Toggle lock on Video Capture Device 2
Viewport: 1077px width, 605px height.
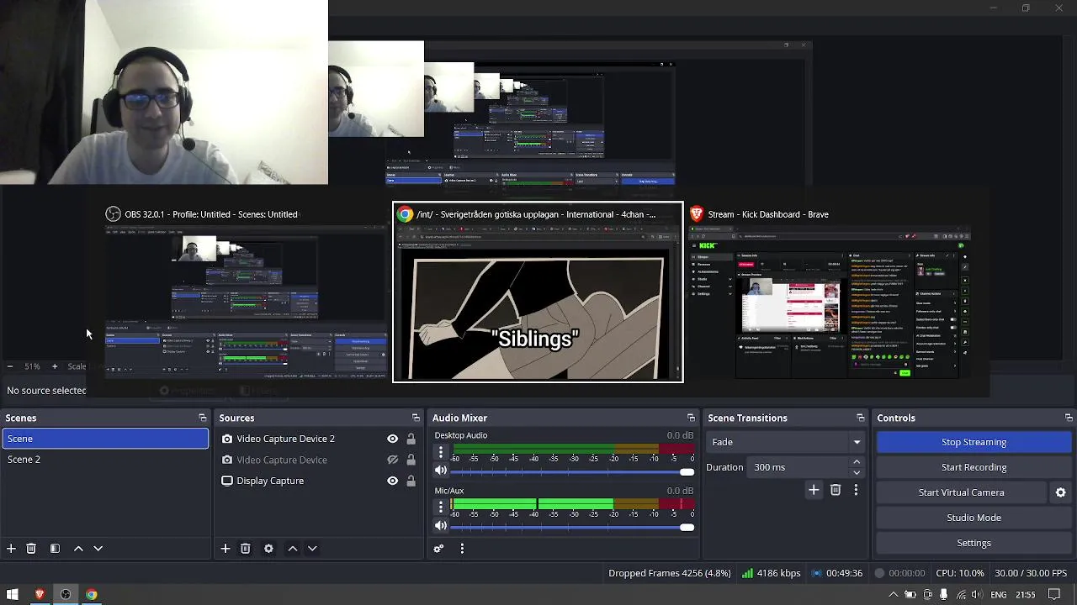[411, 439]
